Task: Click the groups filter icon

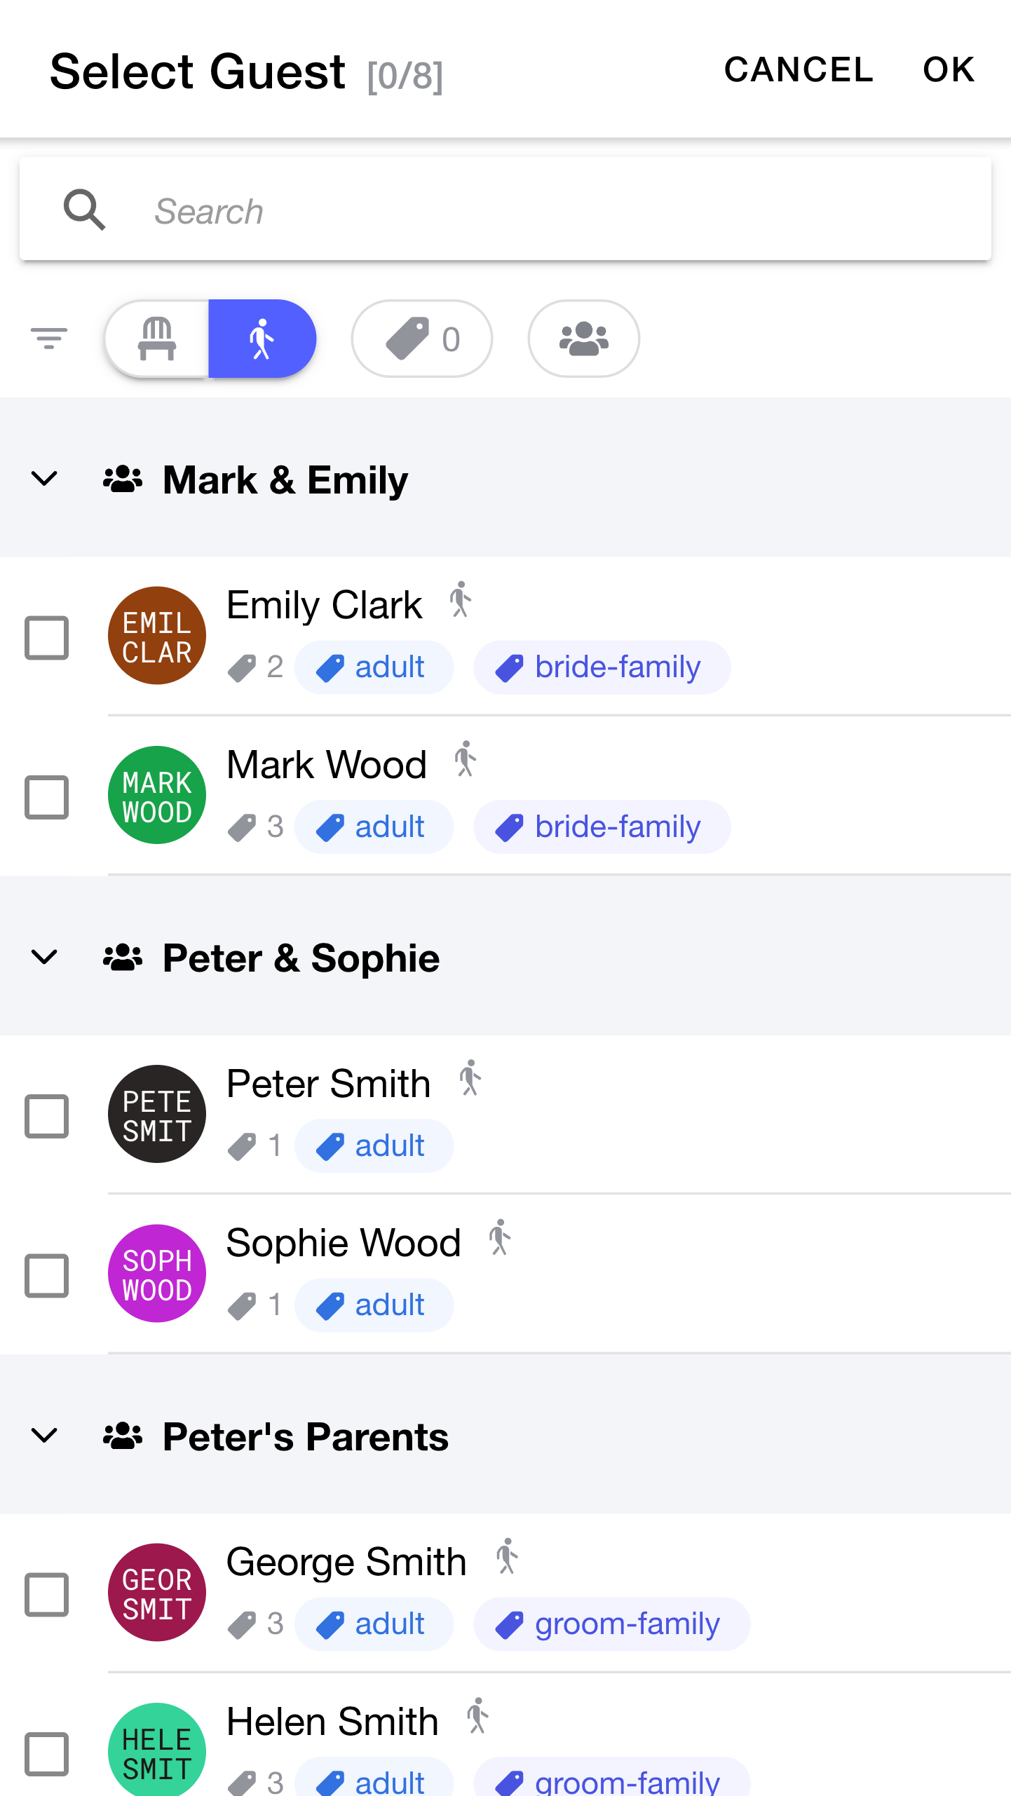Action: coord(583,339)
